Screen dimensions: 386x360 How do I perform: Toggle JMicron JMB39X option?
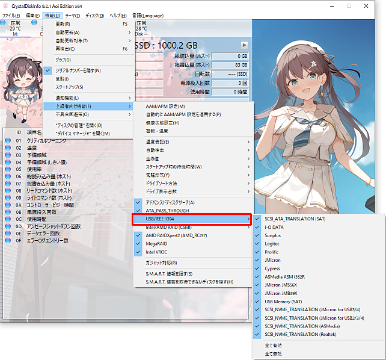point(319,293)
